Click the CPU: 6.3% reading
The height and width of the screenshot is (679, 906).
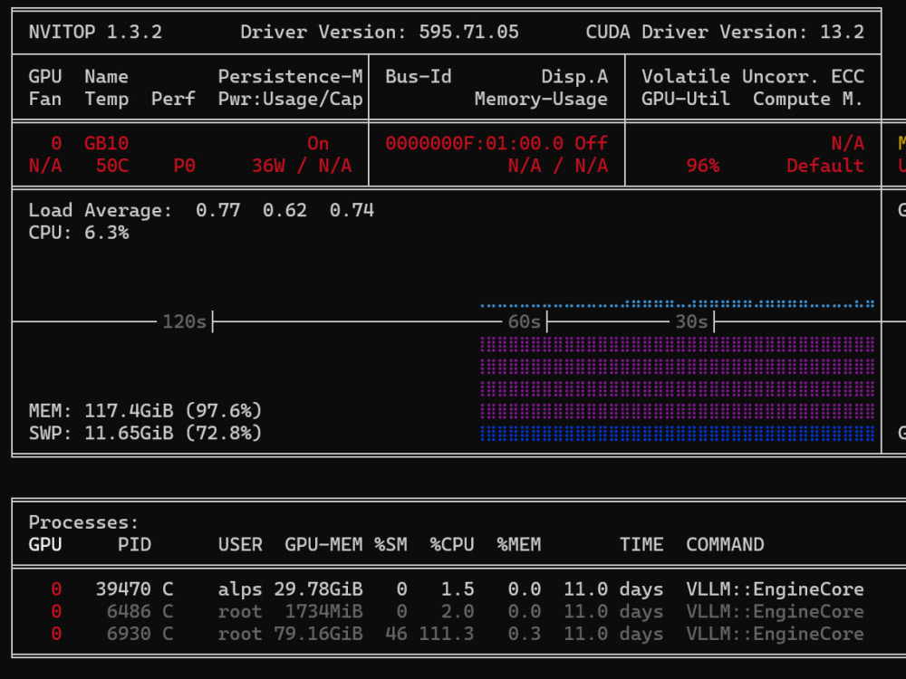point(79,233)
